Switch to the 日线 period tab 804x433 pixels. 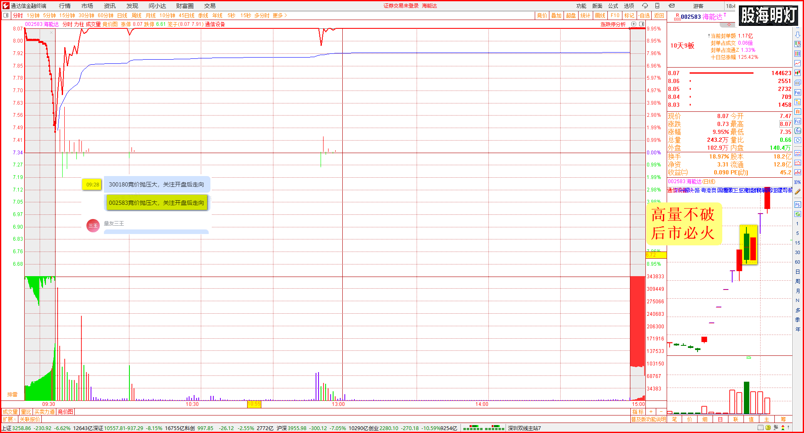pyautogui.click(x=122, y=15)
